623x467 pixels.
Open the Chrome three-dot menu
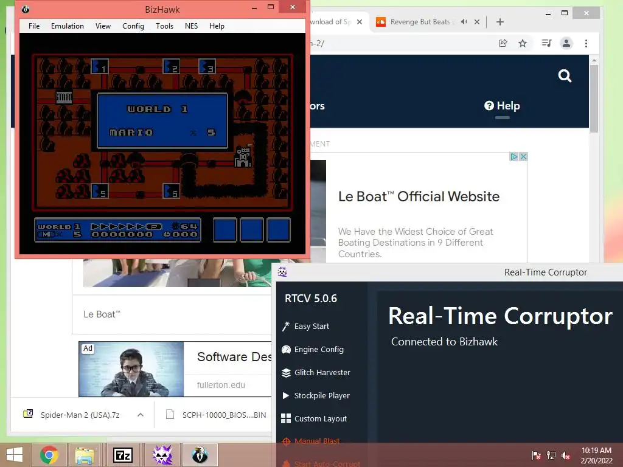586,43
